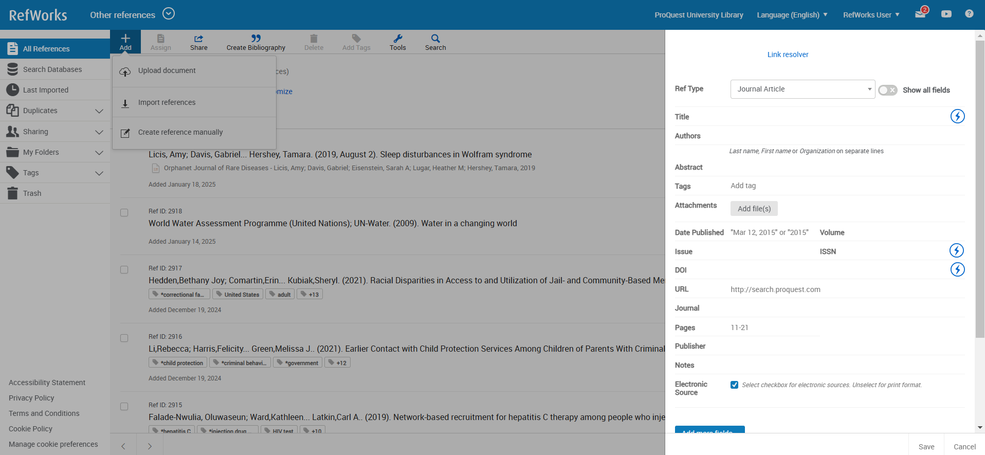The height and width of the screenshot is (455, 985).
Task: Click the Link resolver link
Action: (x=788, y=54)
